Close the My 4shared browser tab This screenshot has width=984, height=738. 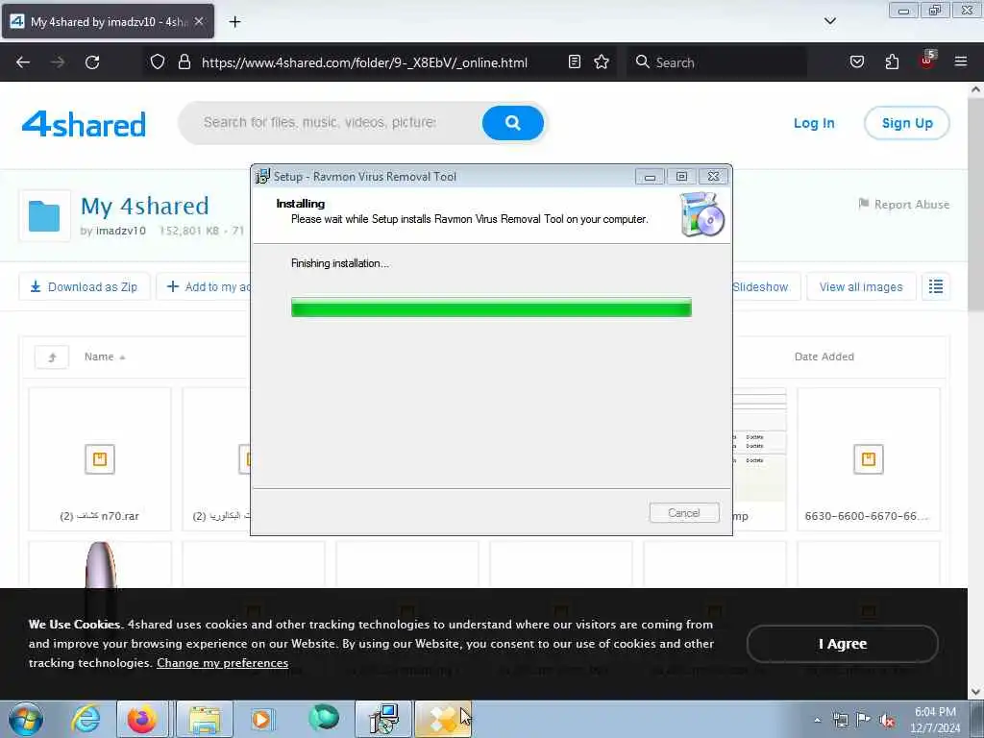coord(199,21)
